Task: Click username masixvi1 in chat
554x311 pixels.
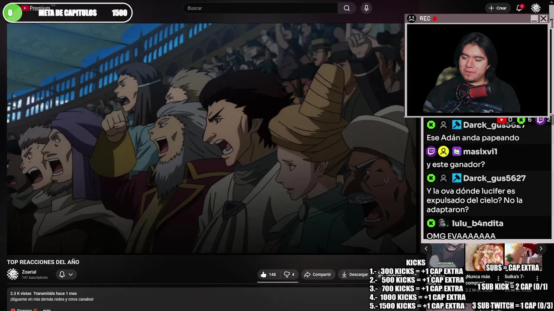Action: (x=480, y=152)
